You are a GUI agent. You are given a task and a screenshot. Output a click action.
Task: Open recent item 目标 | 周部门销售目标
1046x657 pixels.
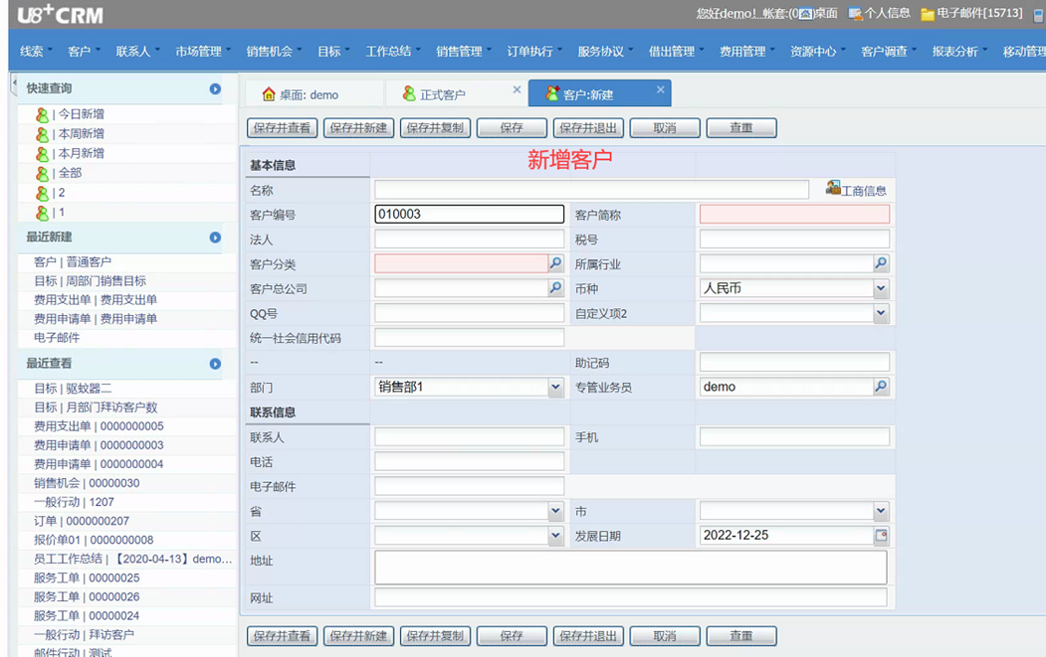90,281
